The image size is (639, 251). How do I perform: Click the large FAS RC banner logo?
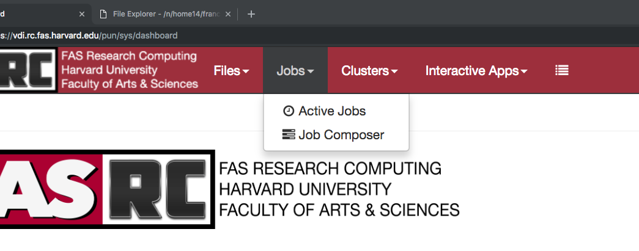coord(107,189)
